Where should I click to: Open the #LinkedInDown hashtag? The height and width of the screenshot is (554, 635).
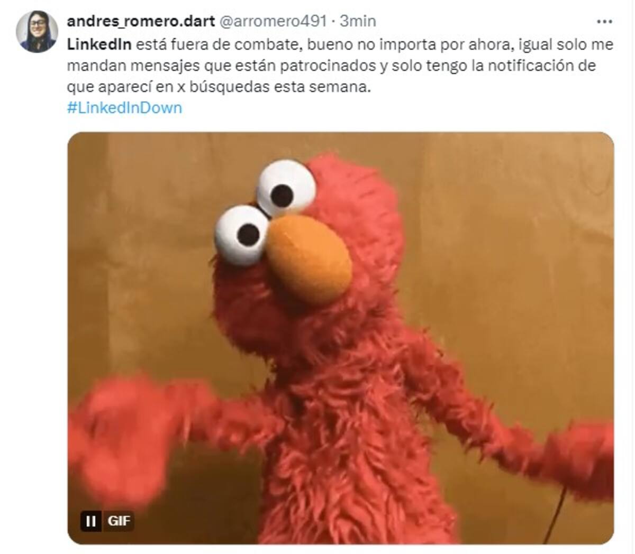tap(125, 108)
